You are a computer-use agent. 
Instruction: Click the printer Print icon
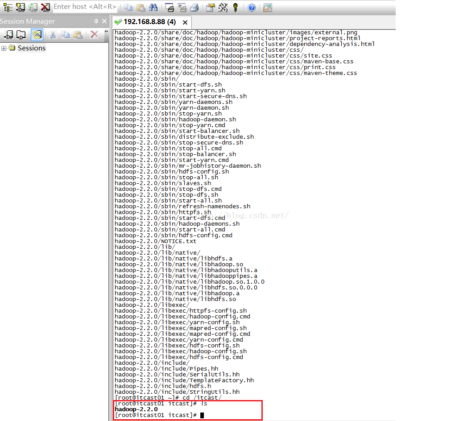click(x=195, y=8)
